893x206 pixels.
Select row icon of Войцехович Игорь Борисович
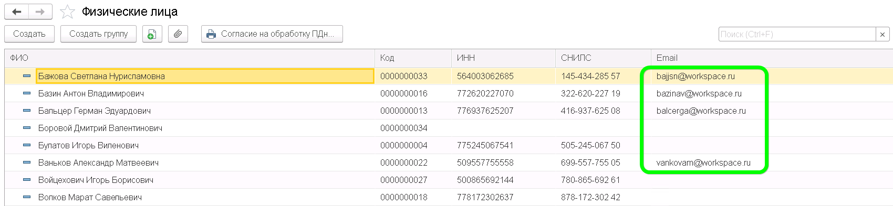(27, 180)
